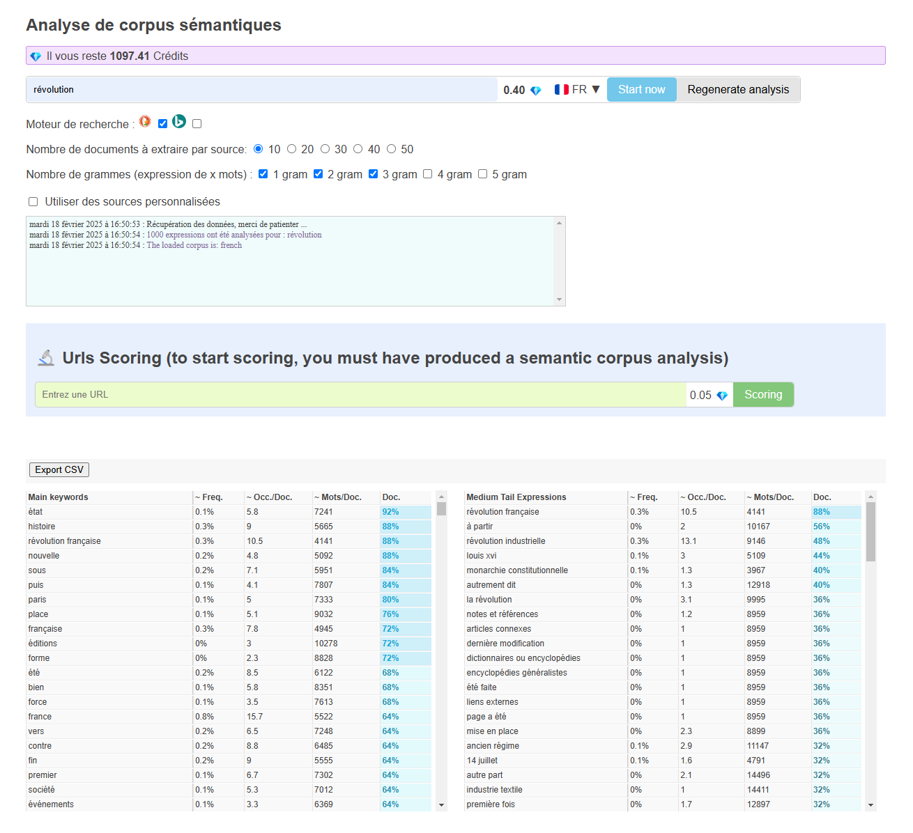The width and height of the screenshot is (913, 833).
Task: Click the 'monarchie constitutionnelle' expression
Action: pyautogui.click(x=517, y=570)
